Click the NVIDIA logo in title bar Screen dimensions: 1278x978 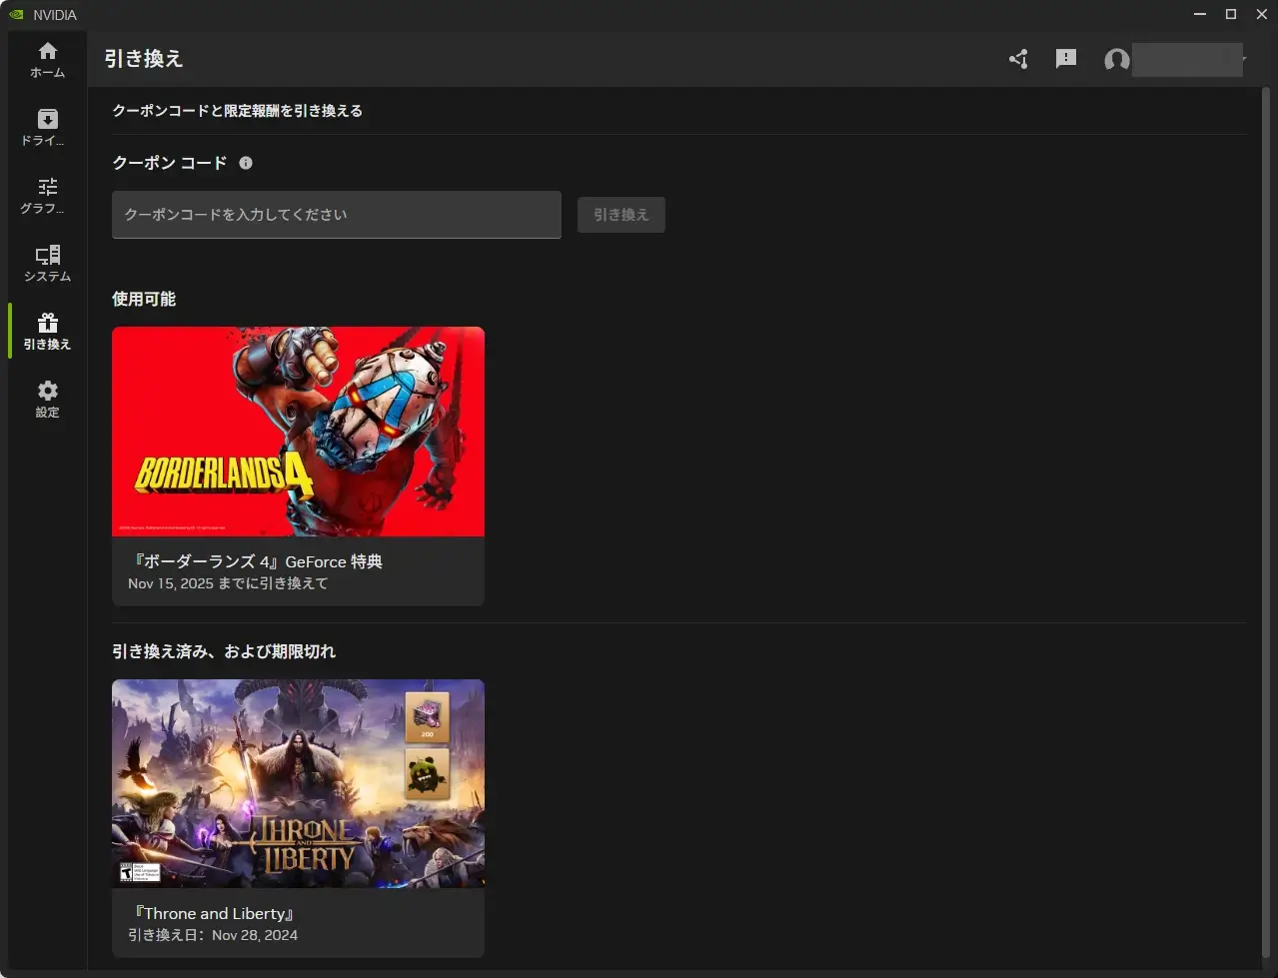coord(16,15)
